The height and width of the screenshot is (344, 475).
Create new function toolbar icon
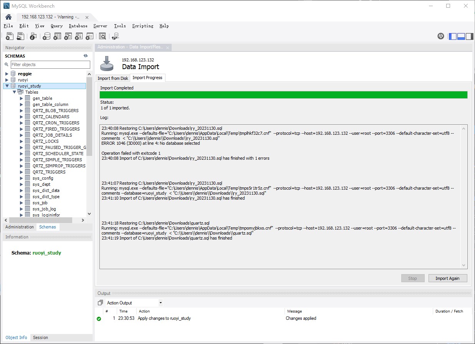coord(89,36)
